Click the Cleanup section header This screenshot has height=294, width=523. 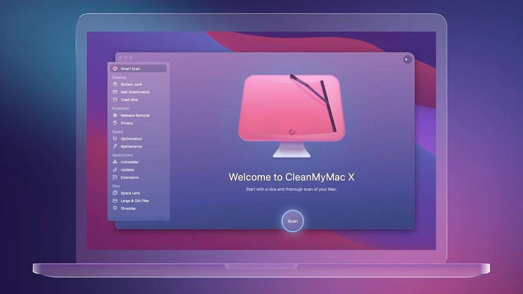coord(118,77)
